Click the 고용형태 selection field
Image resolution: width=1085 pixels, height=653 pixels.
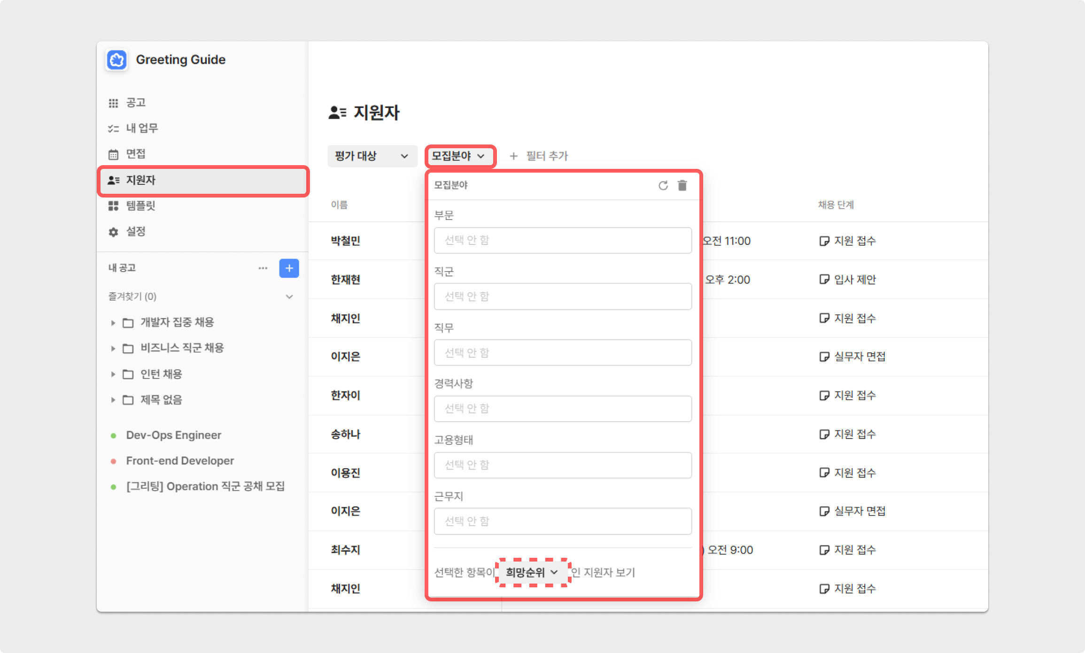(562, 465)
